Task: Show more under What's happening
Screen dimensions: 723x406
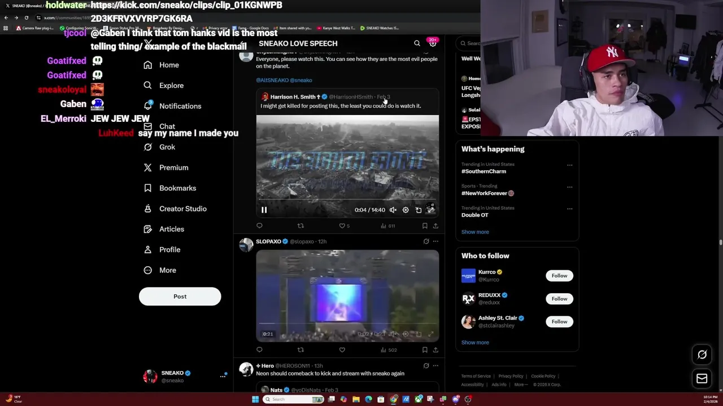Action: [475, 232]
